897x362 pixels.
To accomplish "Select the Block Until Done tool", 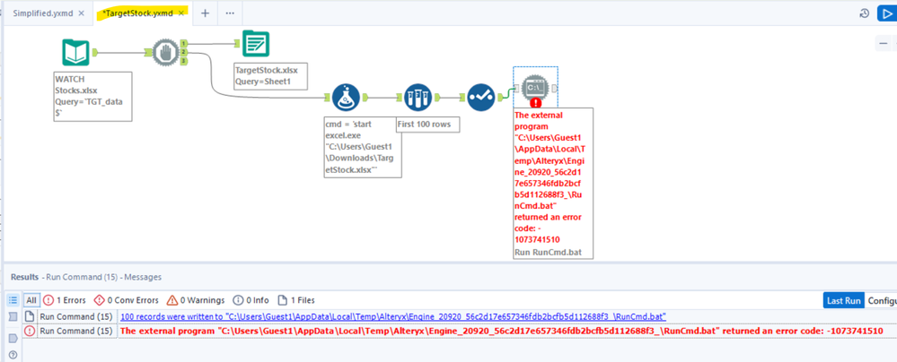I will pos(165,53).
